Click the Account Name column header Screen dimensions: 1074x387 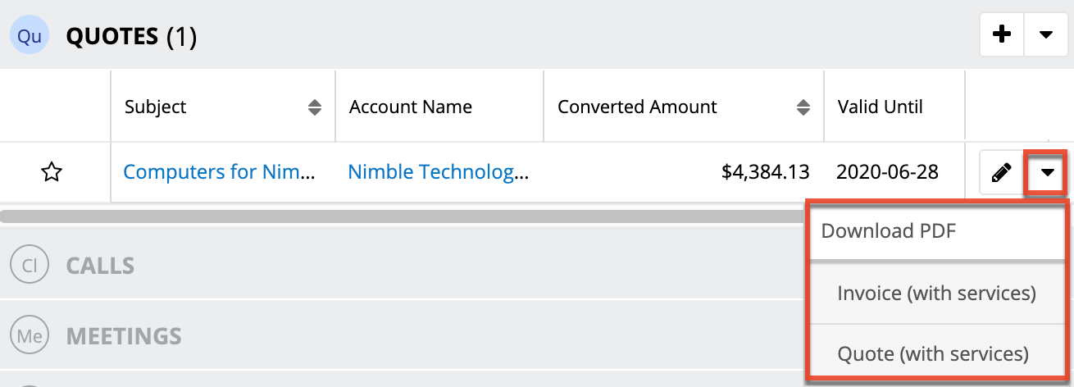[x=411, y=107]
